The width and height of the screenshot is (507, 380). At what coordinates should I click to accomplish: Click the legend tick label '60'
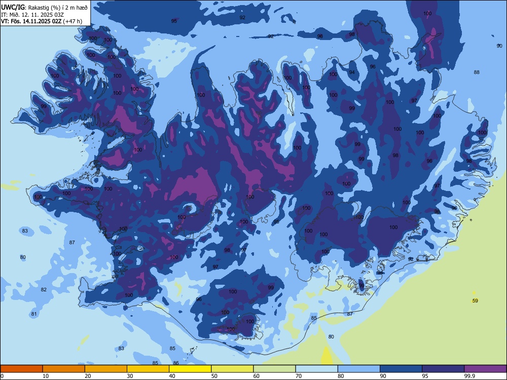click(257, 376)
